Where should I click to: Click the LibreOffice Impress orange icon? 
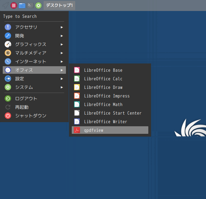pos(77,96)
